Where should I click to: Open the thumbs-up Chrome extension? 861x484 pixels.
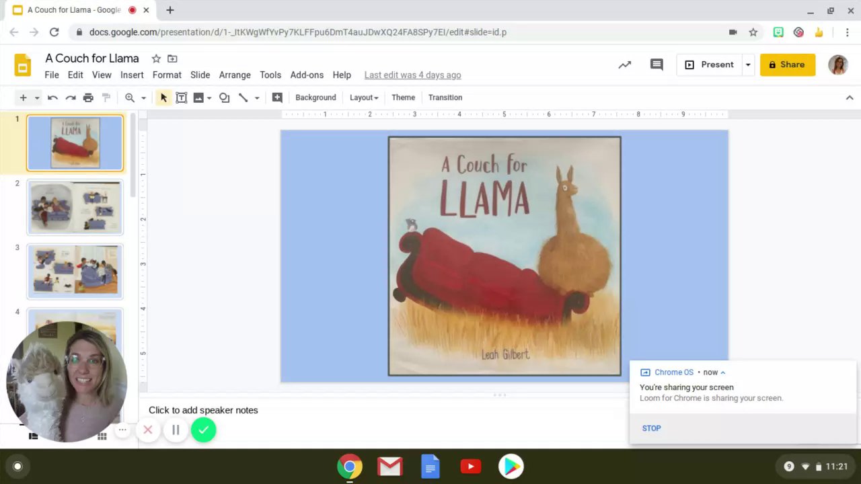(819, 32)
